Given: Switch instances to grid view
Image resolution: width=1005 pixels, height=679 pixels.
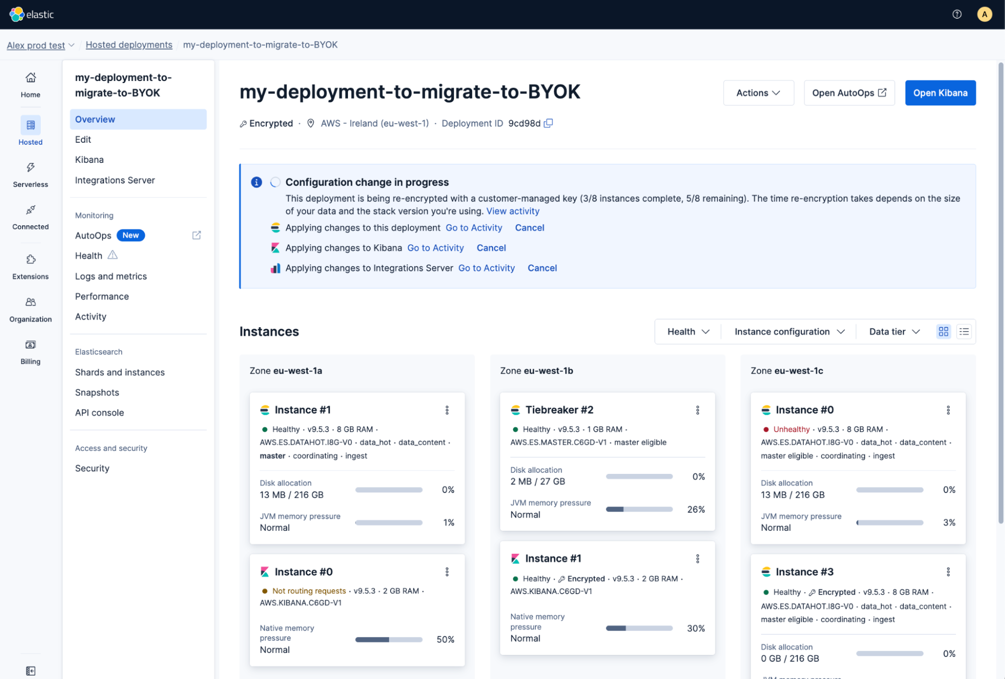Looking at the screenshot, I should [943, 332].
